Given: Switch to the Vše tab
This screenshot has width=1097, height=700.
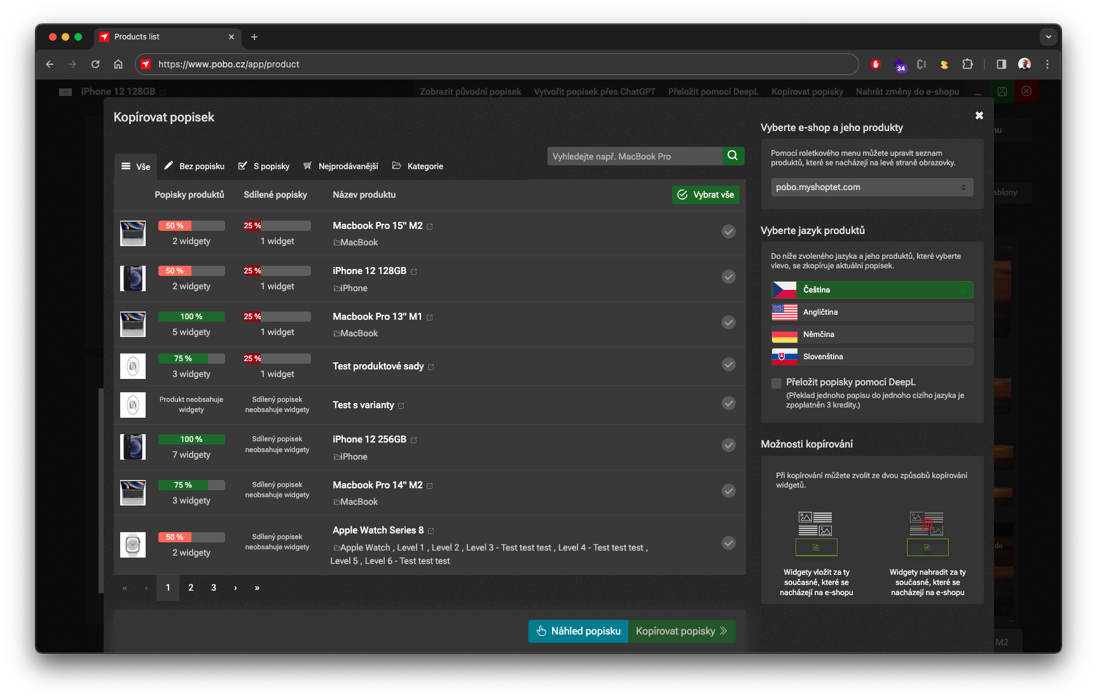Looking at the screenshot, I should (x=135, y=167).
